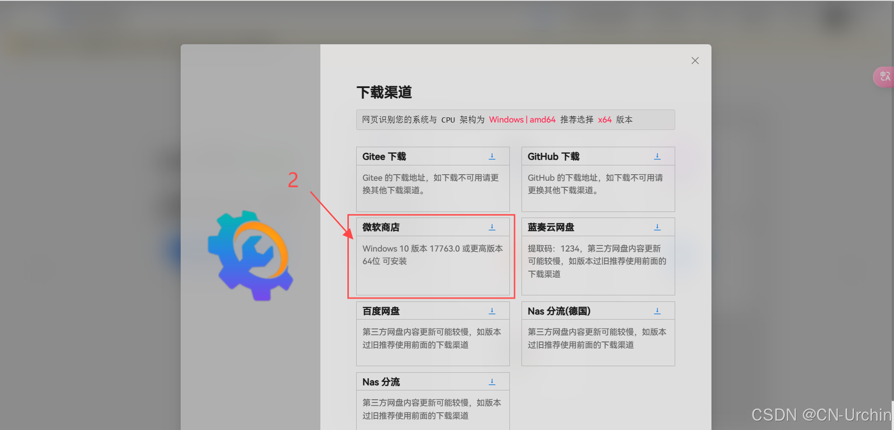
Task: Click text Windows 10 版本 17763.0 或更高版本
Action: tap(433, 249)
